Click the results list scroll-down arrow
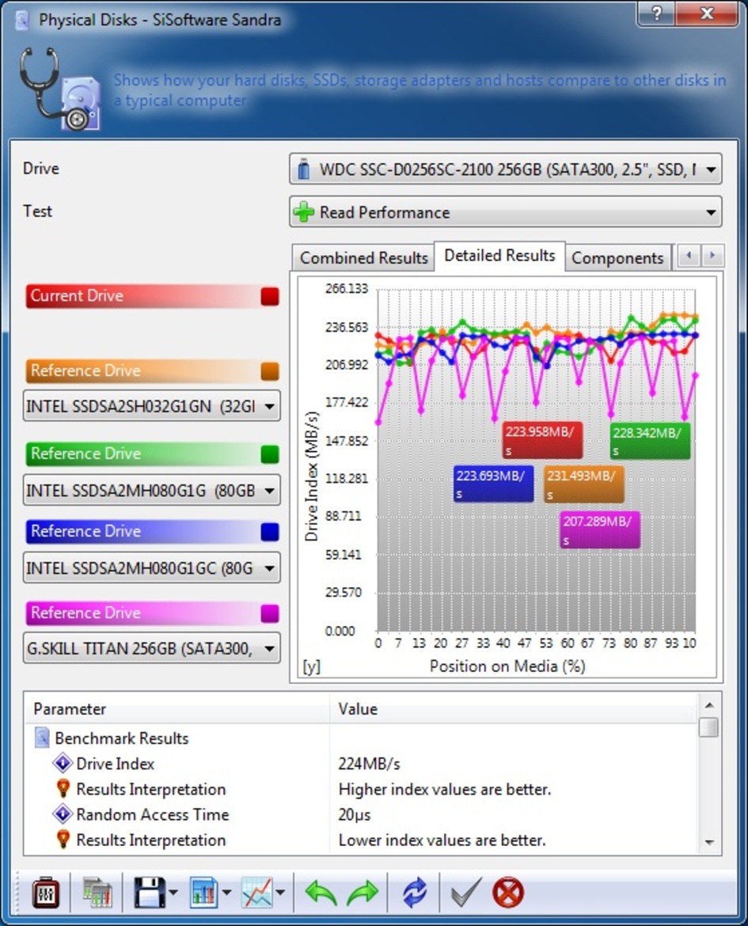This screenshot has width=748, height=926. tap(709, 843)
